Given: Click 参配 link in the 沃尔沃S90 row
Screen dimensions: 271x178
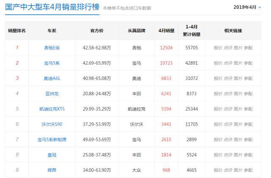Looking at the screenshot, I should (249, 124).
